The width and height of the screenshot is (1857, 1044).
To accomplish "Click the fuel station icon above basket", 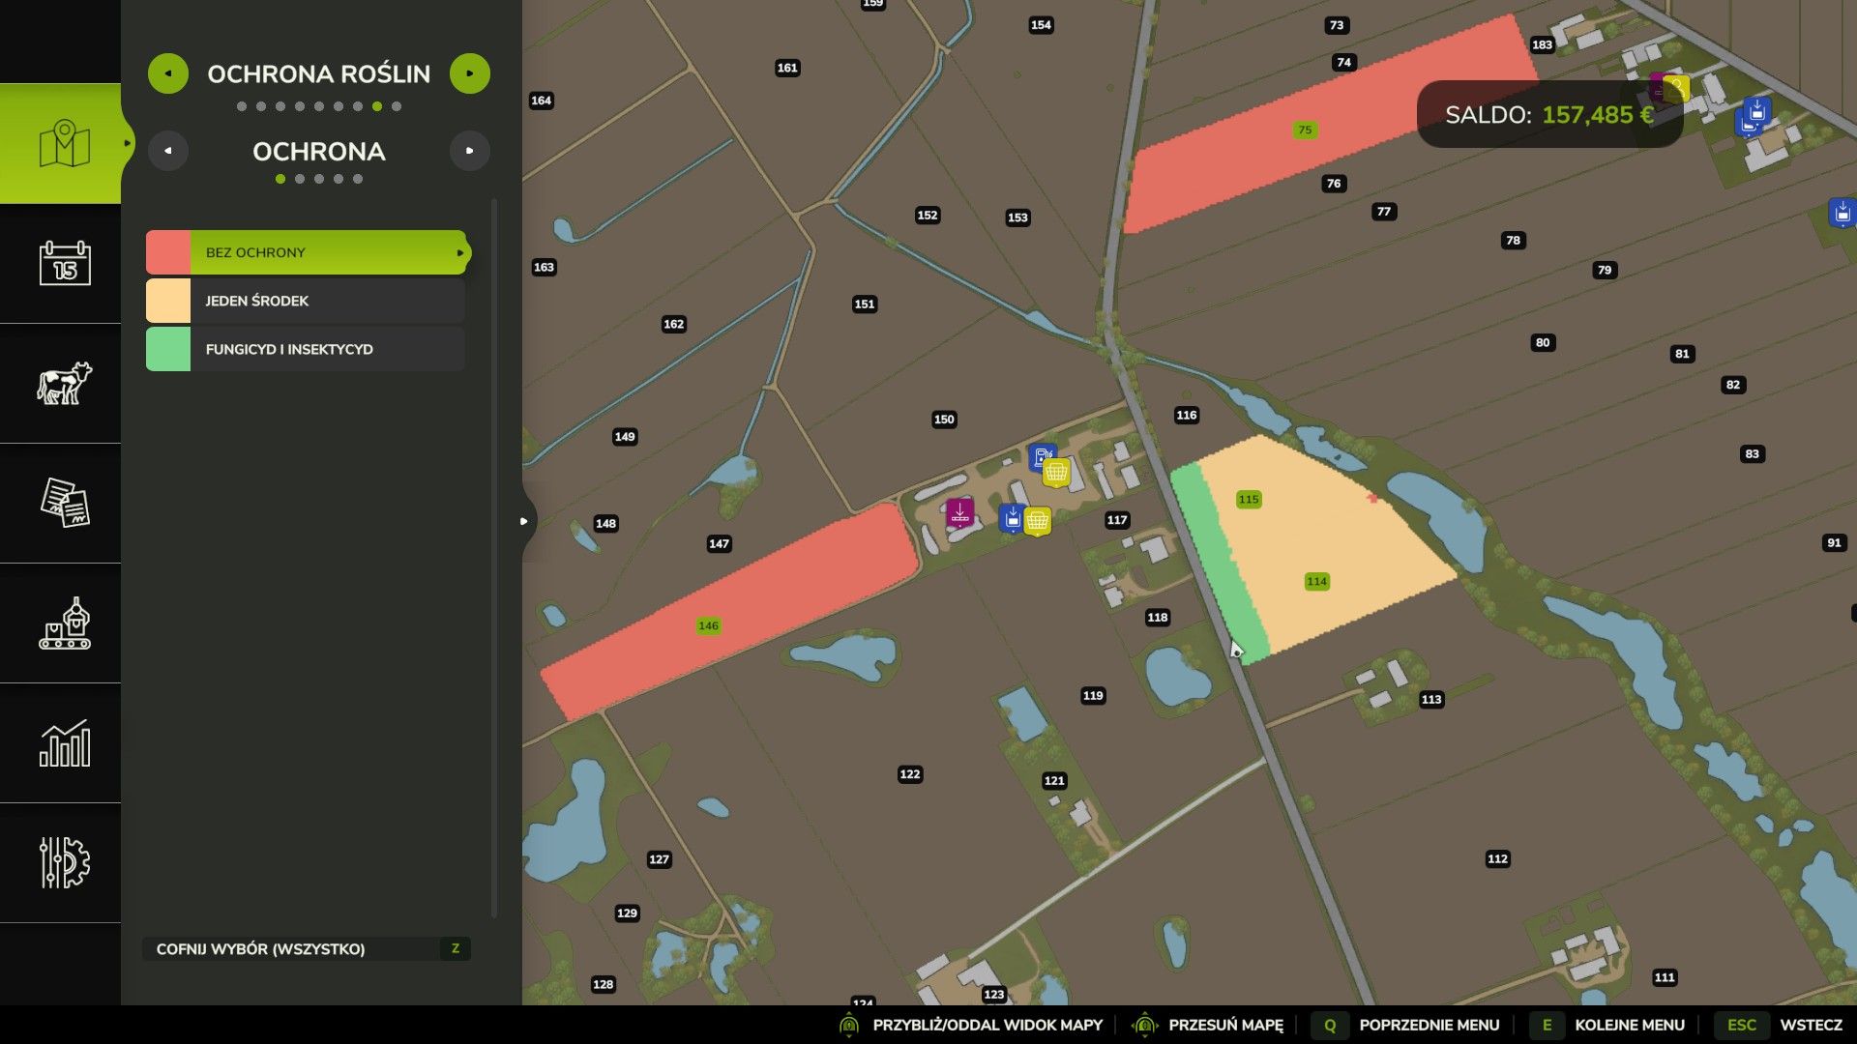I will click(x=1042, y=456).
